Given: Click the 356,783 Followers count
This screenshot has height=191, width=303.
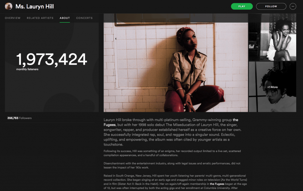Looking at the screenshot, I should [19, 118].
